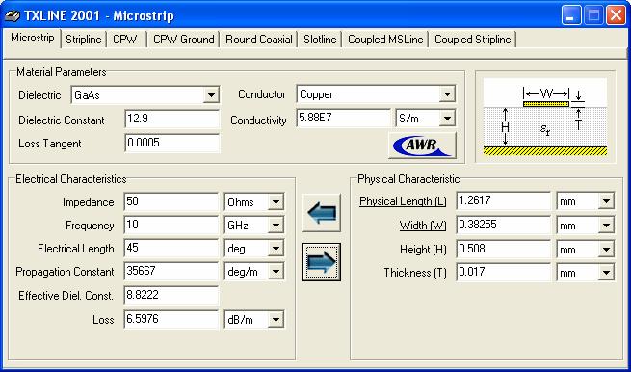Click the Width field 0.38255

coord(504,226)
